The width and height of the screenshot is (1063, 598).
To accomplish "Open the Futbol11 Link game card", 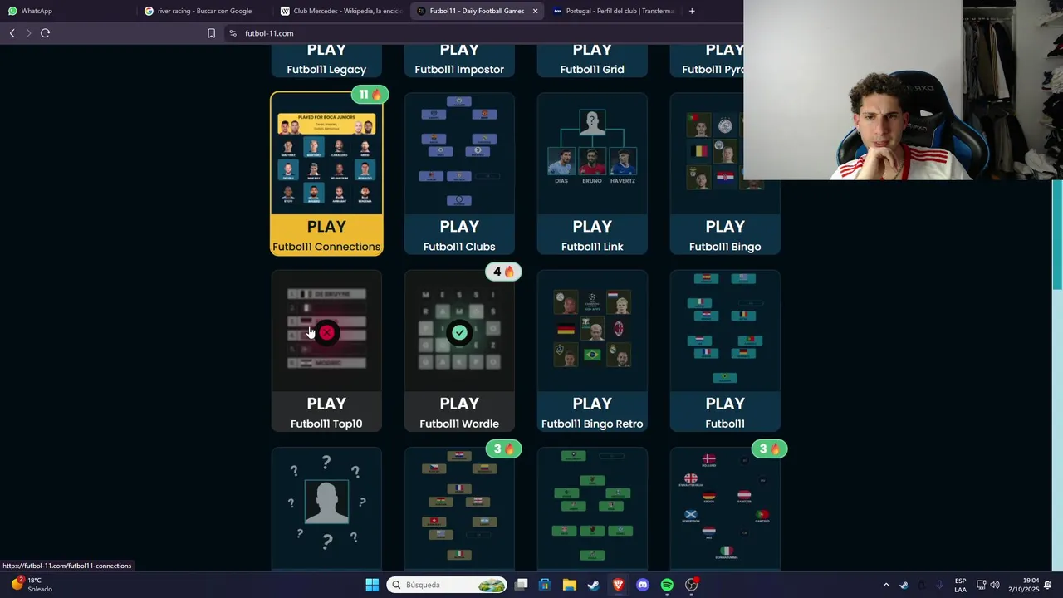I will (592, 174).
